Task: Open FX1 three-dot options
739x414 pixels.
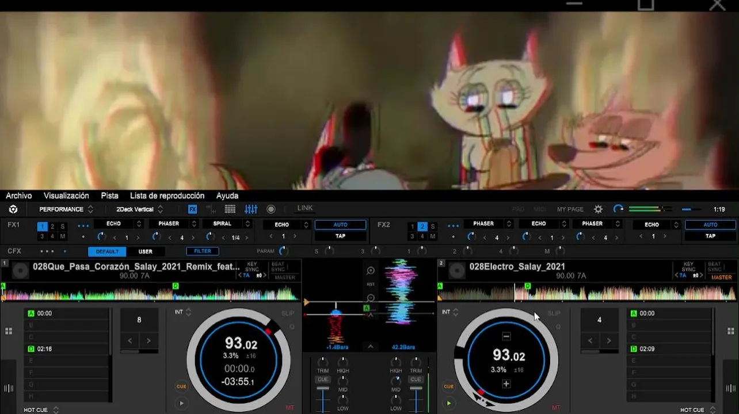Action: (x=83, y=225)
